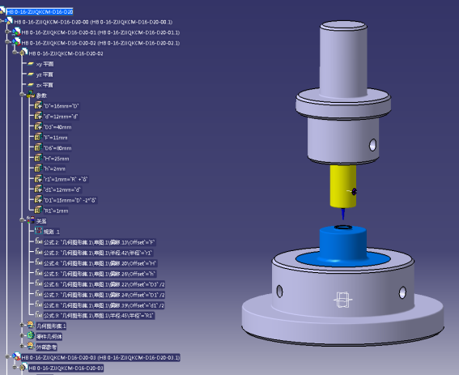Click the f(x) icon of 公式.6
This screenshot has width=459, height=375.
39,283
